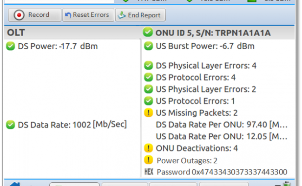Click End Report in the toolbar
This screenshot has width=302, height=186.
140,15
